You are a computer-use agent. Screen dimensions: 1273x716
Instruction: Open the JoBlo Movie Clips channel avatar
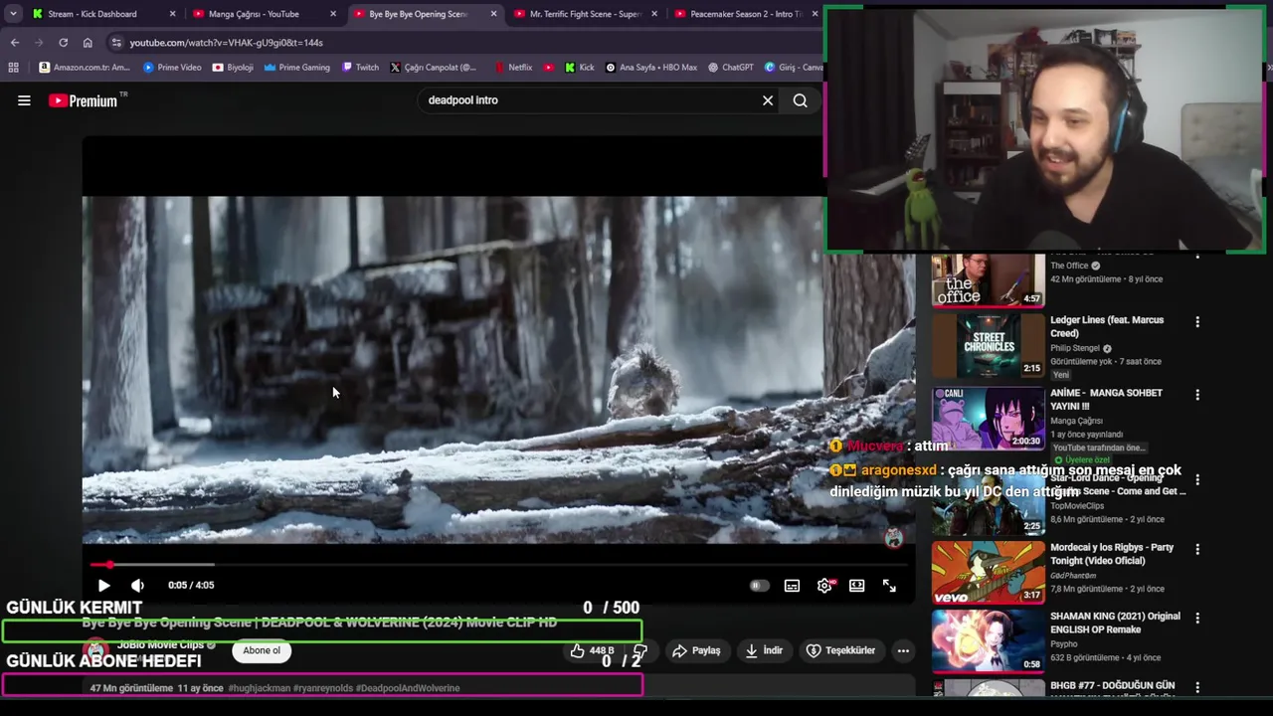96,650
